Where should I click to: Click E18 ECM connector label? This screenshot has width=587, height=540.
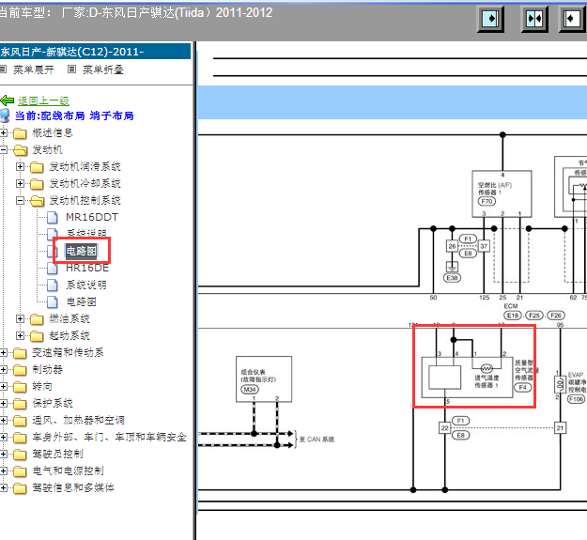(513, 316)
